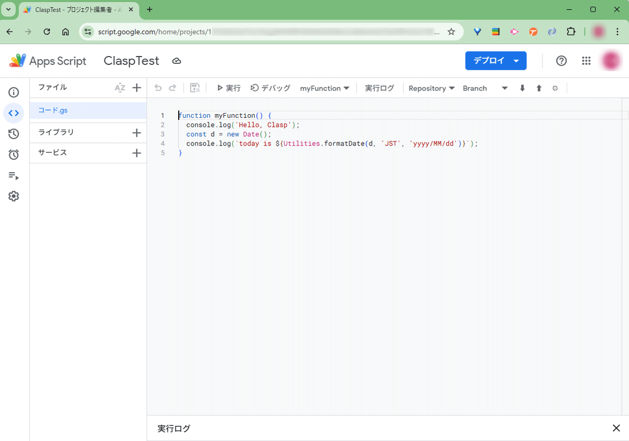Push changes with the up arrow icon

(539, 88)
